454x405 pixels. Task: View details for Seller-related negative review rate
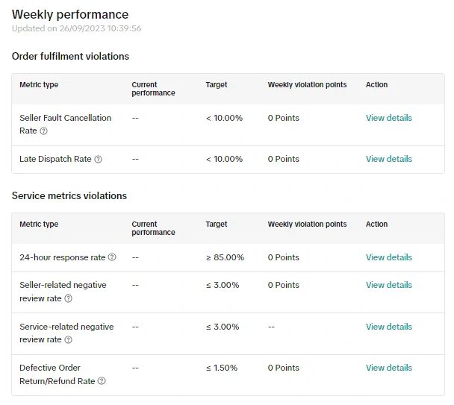[x=388, y=285]
